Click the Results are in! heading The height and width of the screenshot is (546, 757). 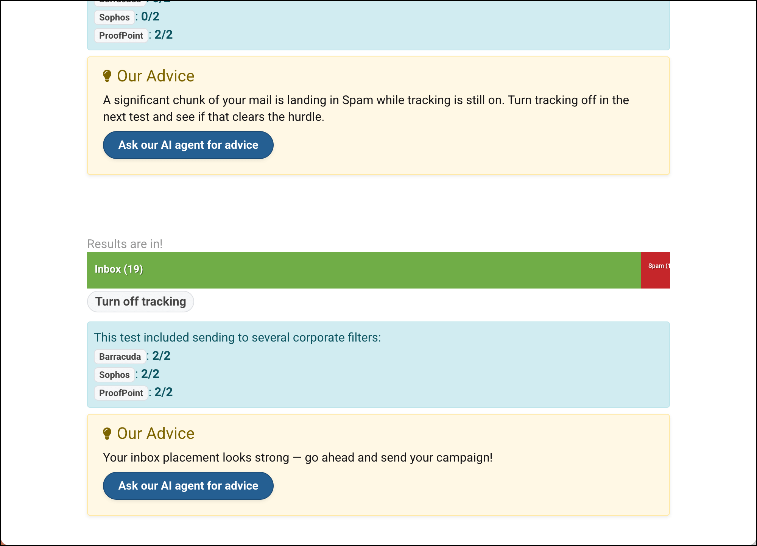pyautogui.click(x=125, y=244)
